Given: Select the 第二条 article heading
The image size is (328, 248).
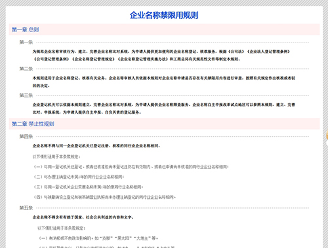Looking at the screenshot, I should pyautogui.click(x=26, y=69).
